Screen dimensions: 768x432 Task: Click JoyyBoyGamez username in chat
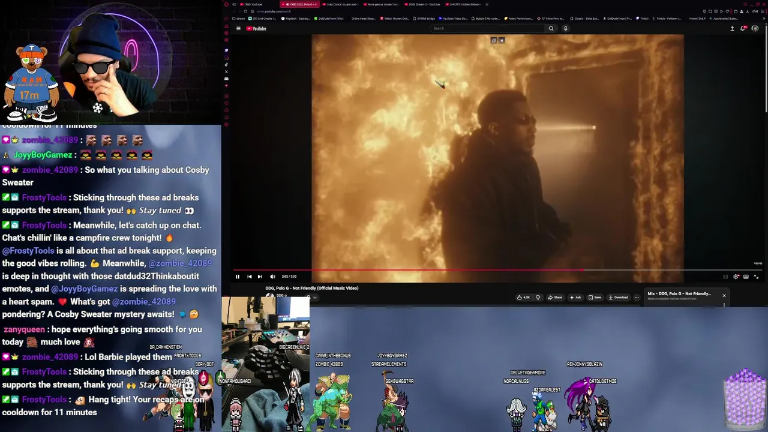[43, 155]
